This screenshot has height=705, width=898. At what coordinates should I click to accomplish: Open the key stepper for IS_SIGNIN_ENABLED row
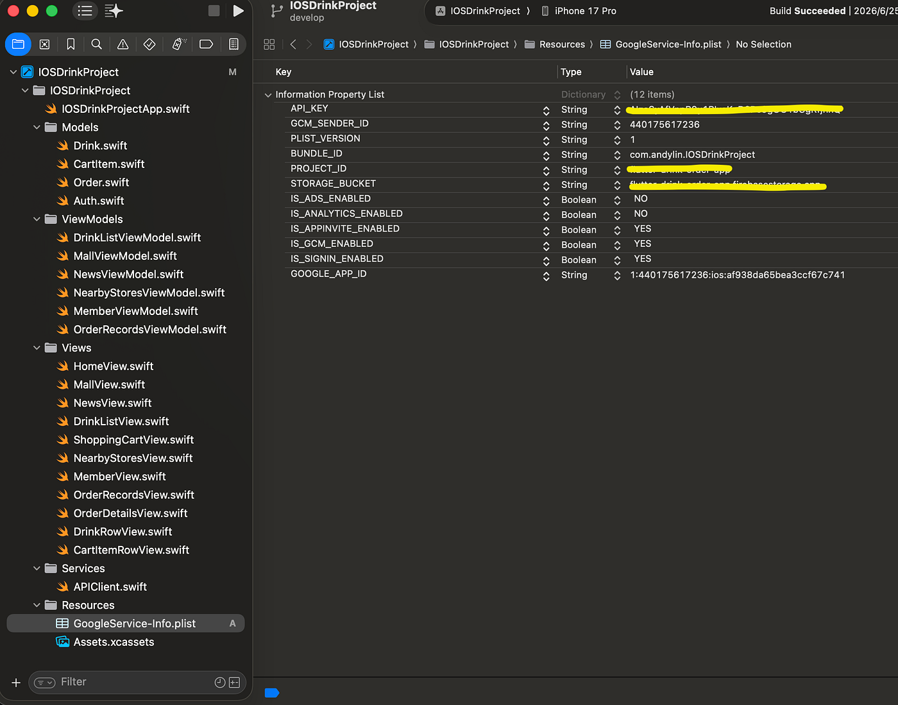[546, 260]
